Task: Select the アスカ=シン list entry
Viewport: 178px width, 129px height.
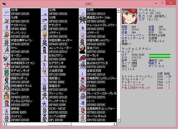Action: pyautogui.click(x=22, y=27)
